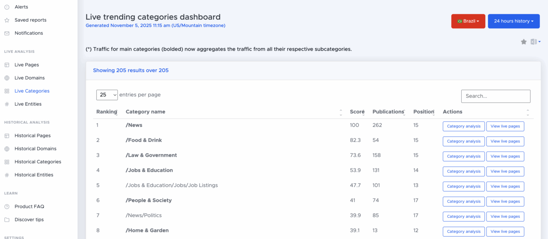This screenshot has width=548, height=239.
Task: Open the entries per page selector
Action: [107, 95]
